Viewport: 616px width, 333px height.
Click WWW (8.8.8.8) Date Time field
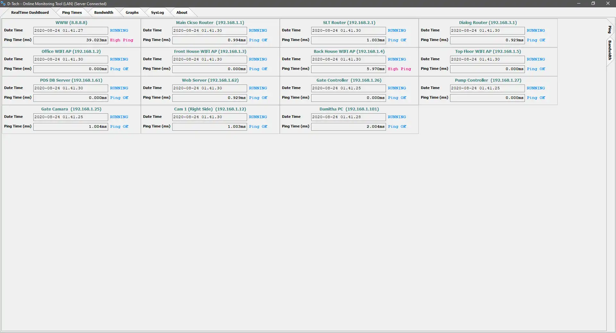(x=71, y=31)
